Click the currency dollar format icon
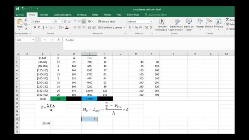This screenshot has height=140, width=249. coord(130,28)
